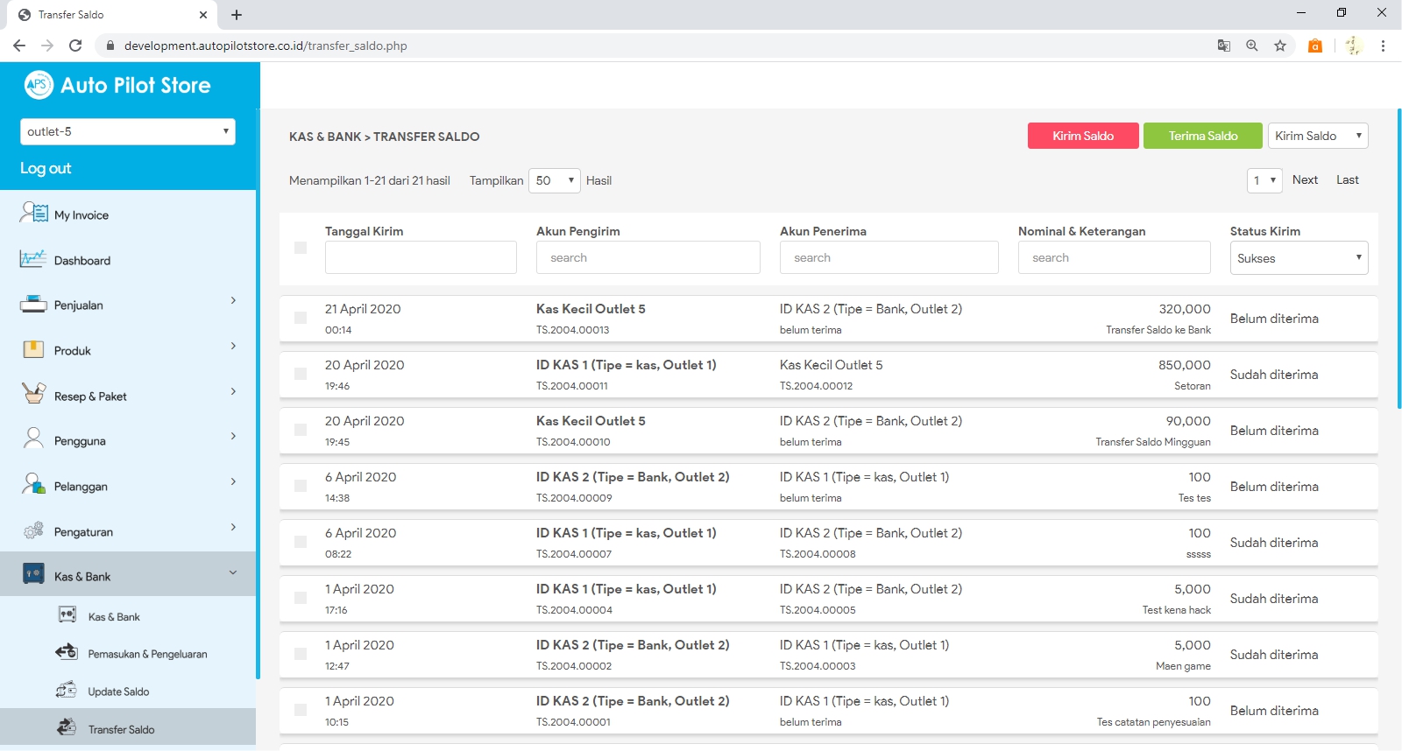
Task: Click the Produk box icon
Action: coord(33,350)
